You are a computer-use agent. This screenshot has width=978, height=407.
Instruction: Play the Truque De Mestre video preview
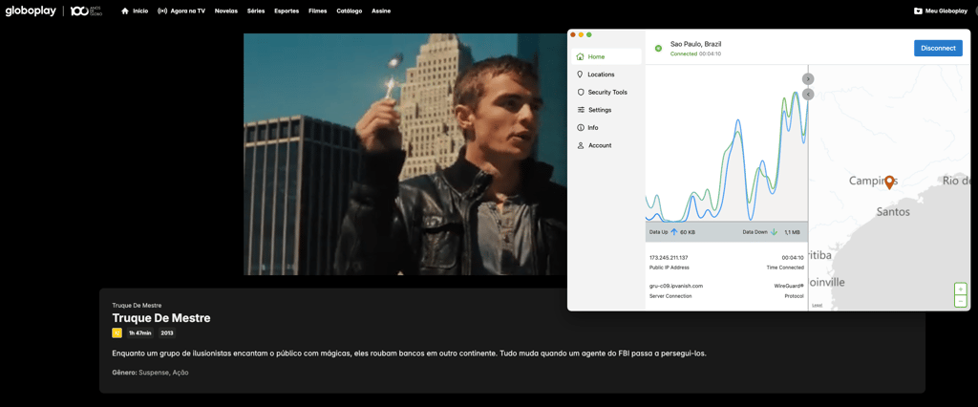(x=405, y=154)
